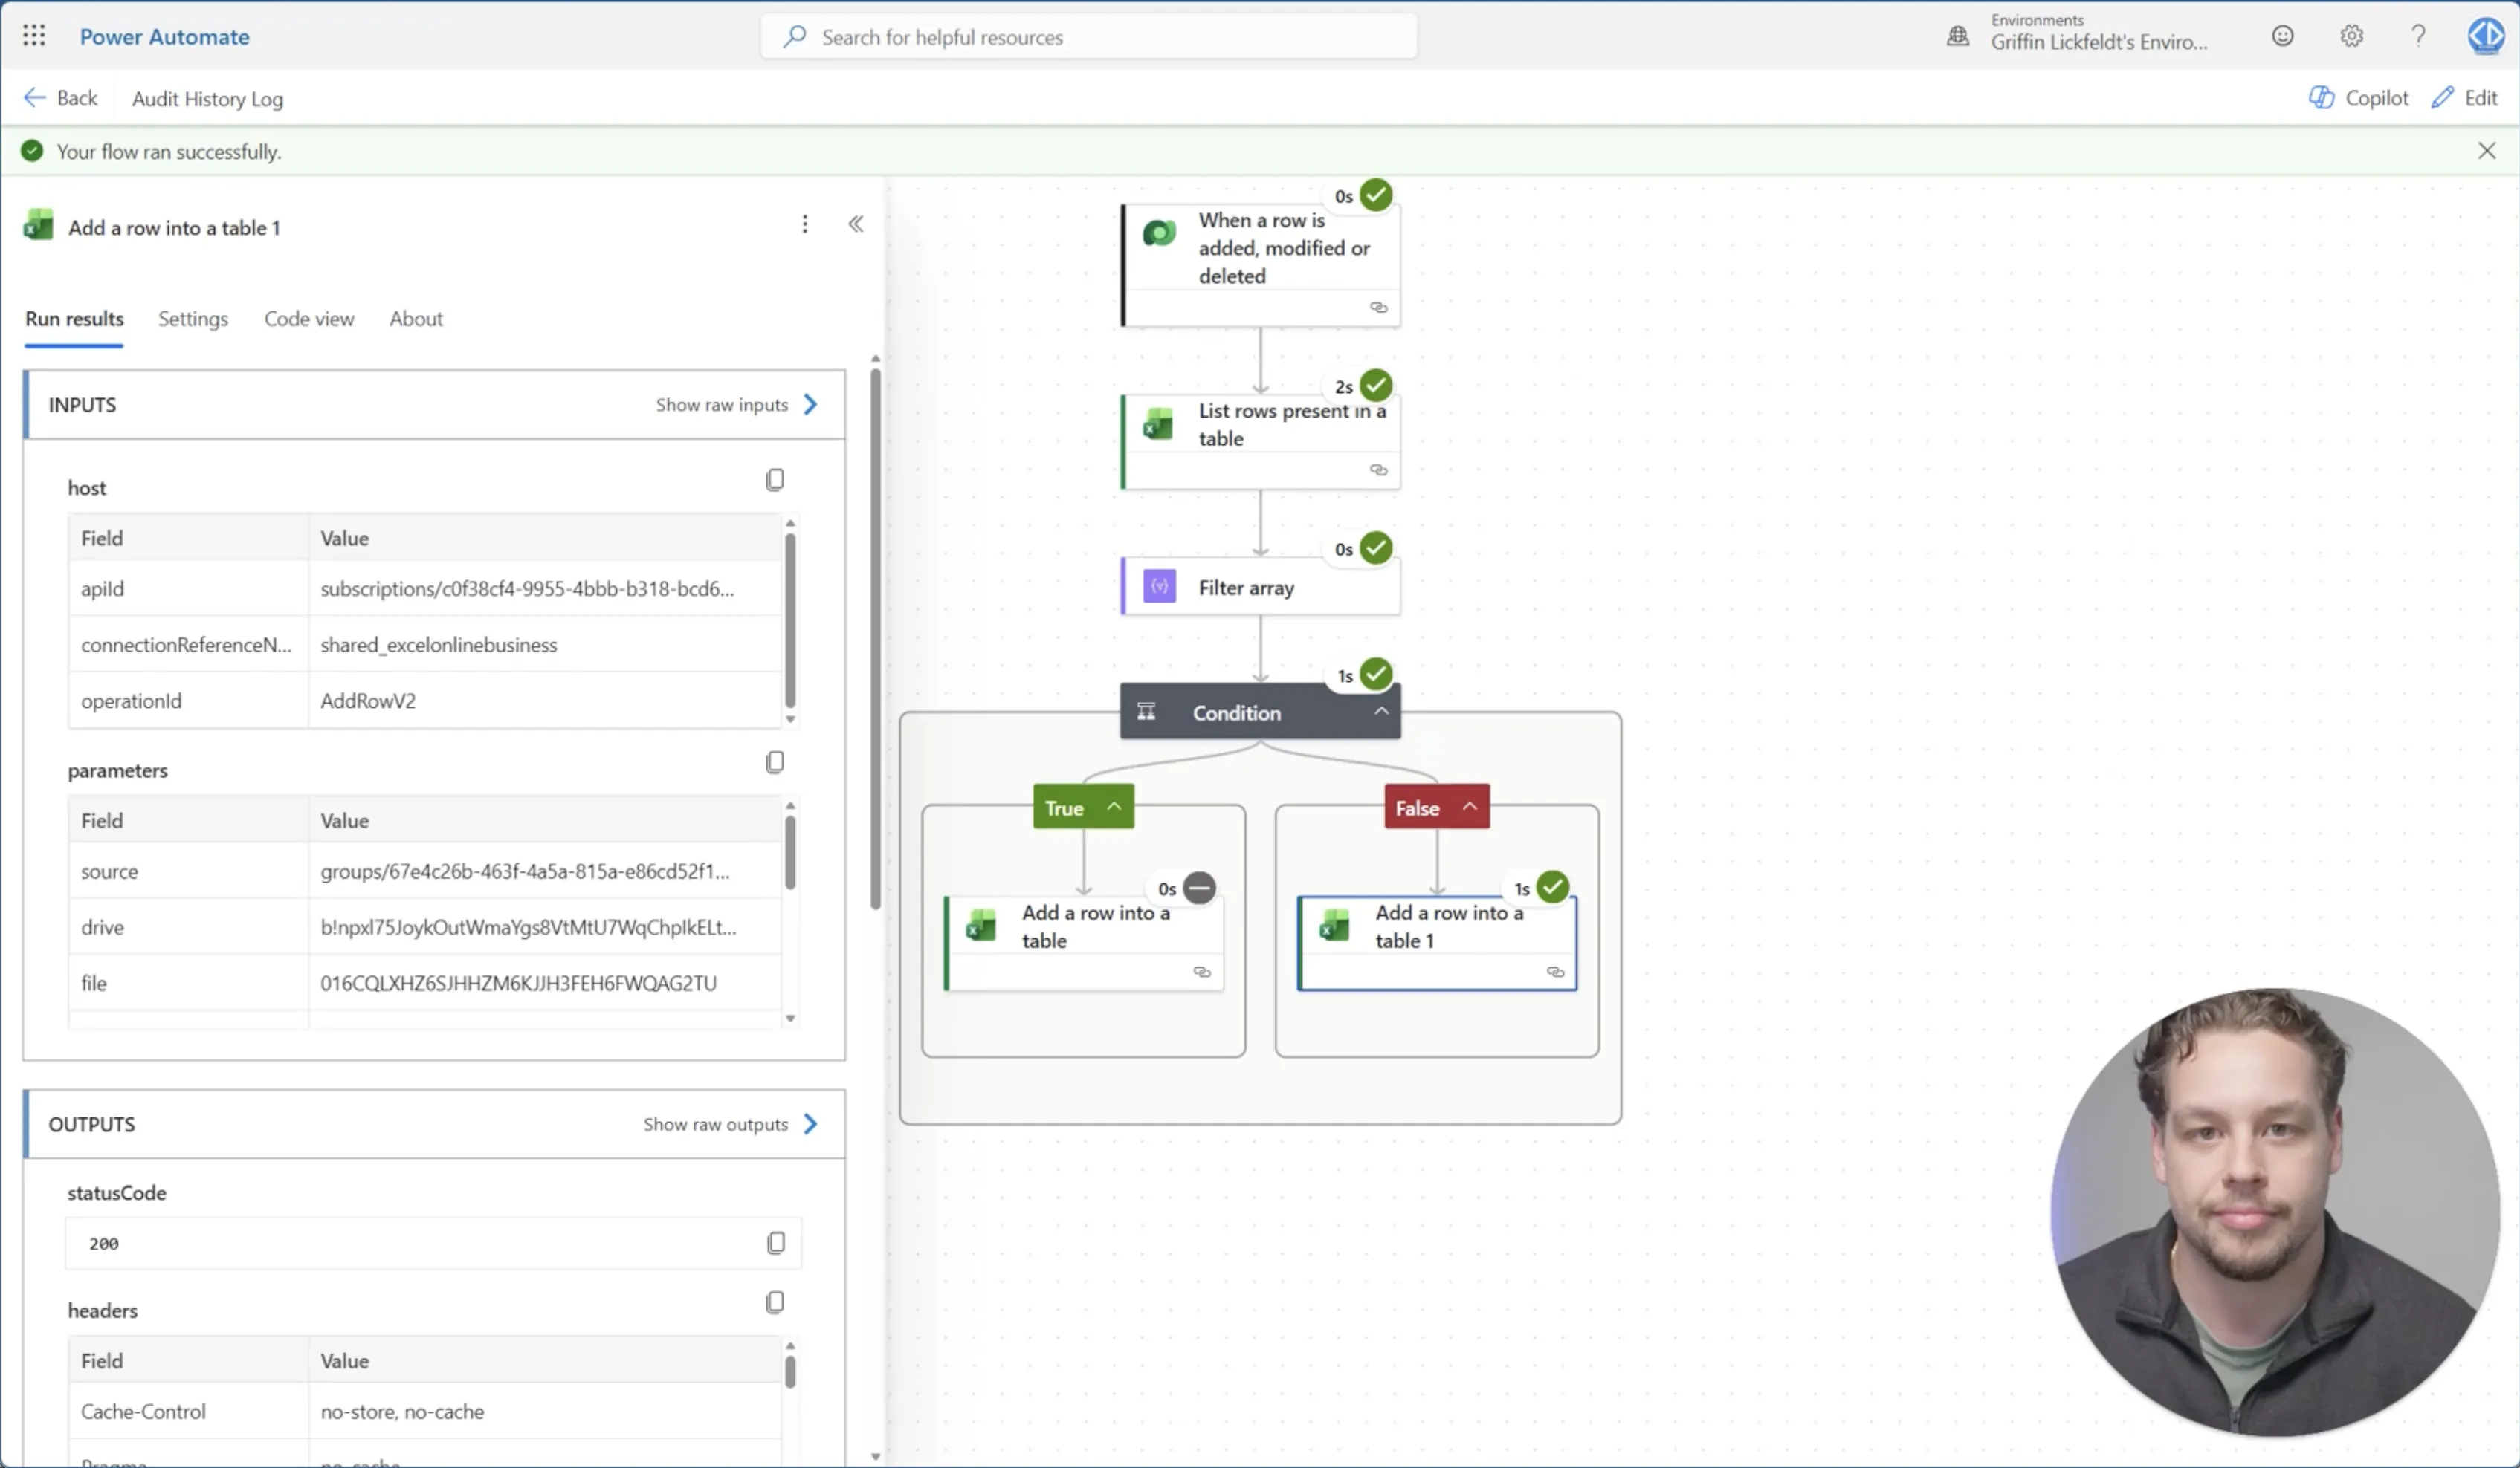This screenshot has height=1468, width=2520.
Task: Show raw outputs
Action: pyautogui.click(x=731, y=1124)
